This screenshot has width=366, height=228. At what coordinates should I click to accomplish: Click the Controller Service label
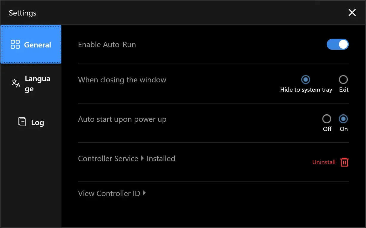[x=108, y=158]
